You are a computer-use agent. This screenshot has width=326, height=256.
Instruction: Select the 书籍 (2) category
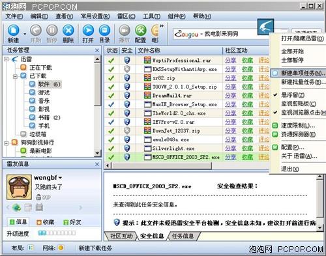click(x=50, y=118)
